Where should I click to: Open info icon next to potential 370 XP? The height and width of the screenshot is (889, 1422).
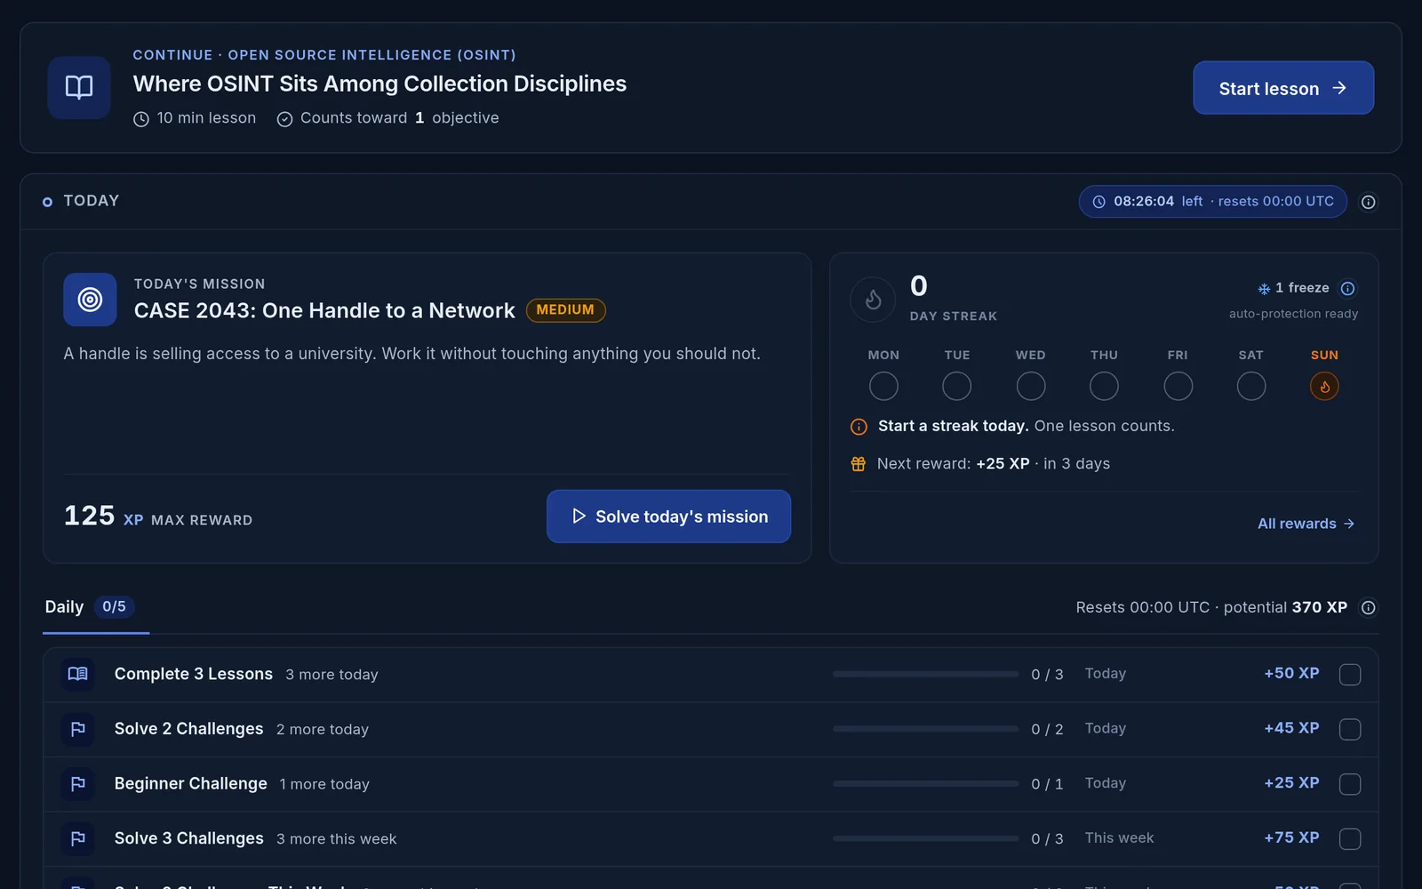[x=1369, y=607]
